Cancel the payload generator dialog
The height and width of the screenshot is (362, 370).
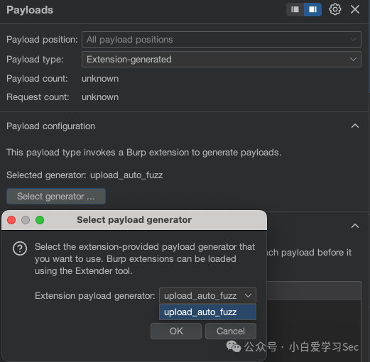231,331
